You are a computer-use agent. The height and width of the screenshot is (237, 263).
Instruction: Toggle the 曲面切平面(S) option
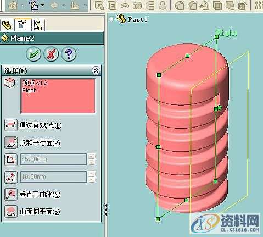(11, 211)
